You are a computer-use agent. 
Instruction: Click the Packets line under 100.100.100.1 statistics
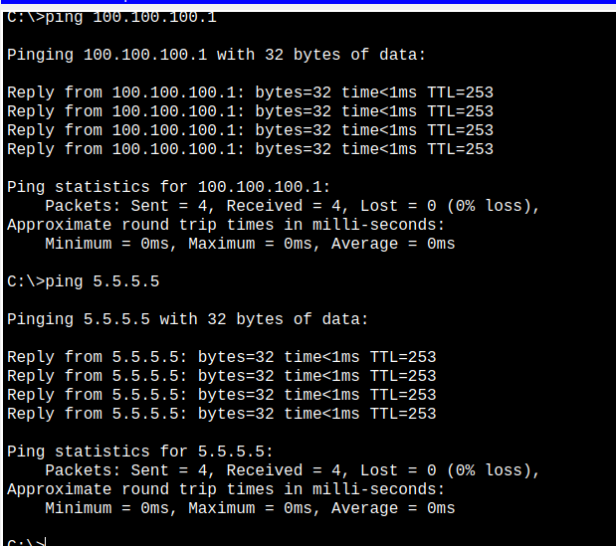click(x=293, y=206)
